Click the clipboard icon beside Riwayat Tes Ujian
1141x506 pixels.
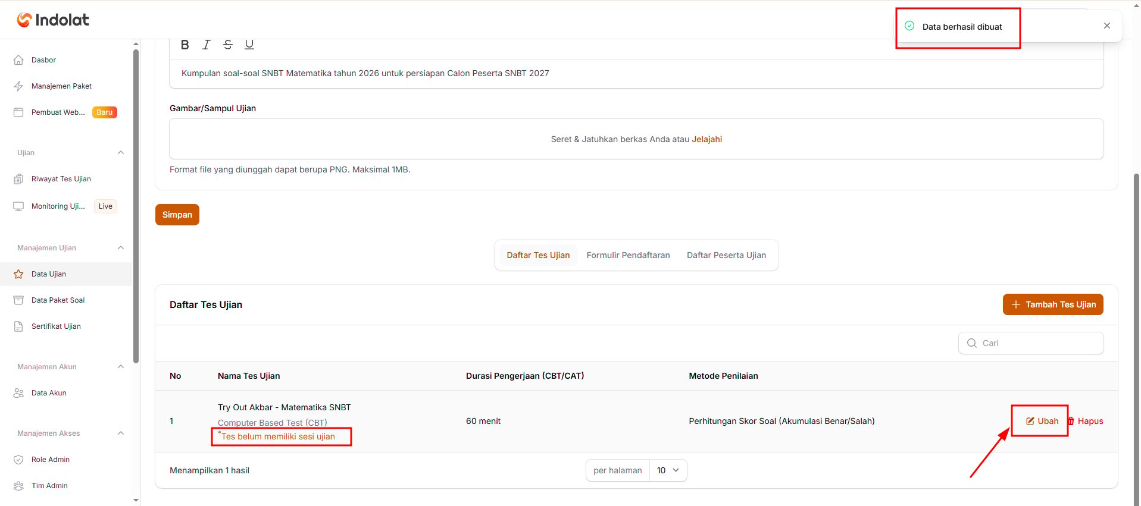click(18, 179)
